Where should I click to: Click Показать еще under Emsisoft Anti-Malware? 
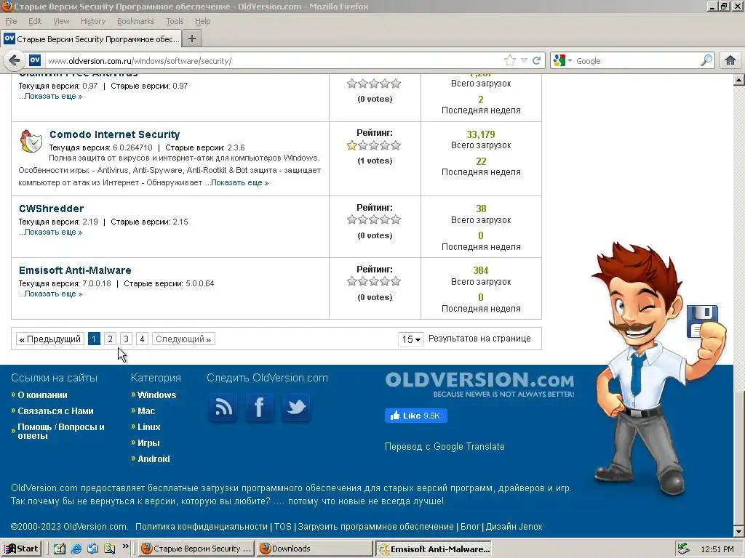50,294
